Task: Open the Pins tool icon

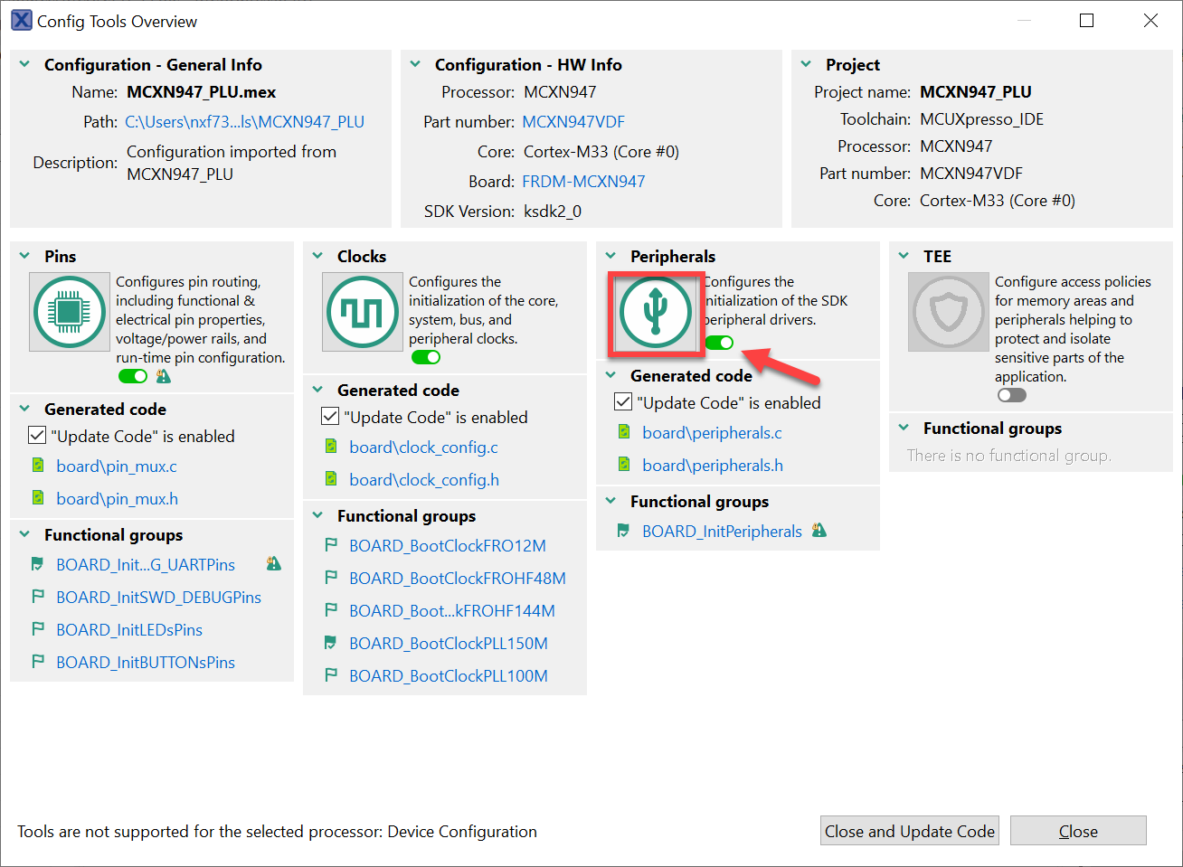Action: 70,312
